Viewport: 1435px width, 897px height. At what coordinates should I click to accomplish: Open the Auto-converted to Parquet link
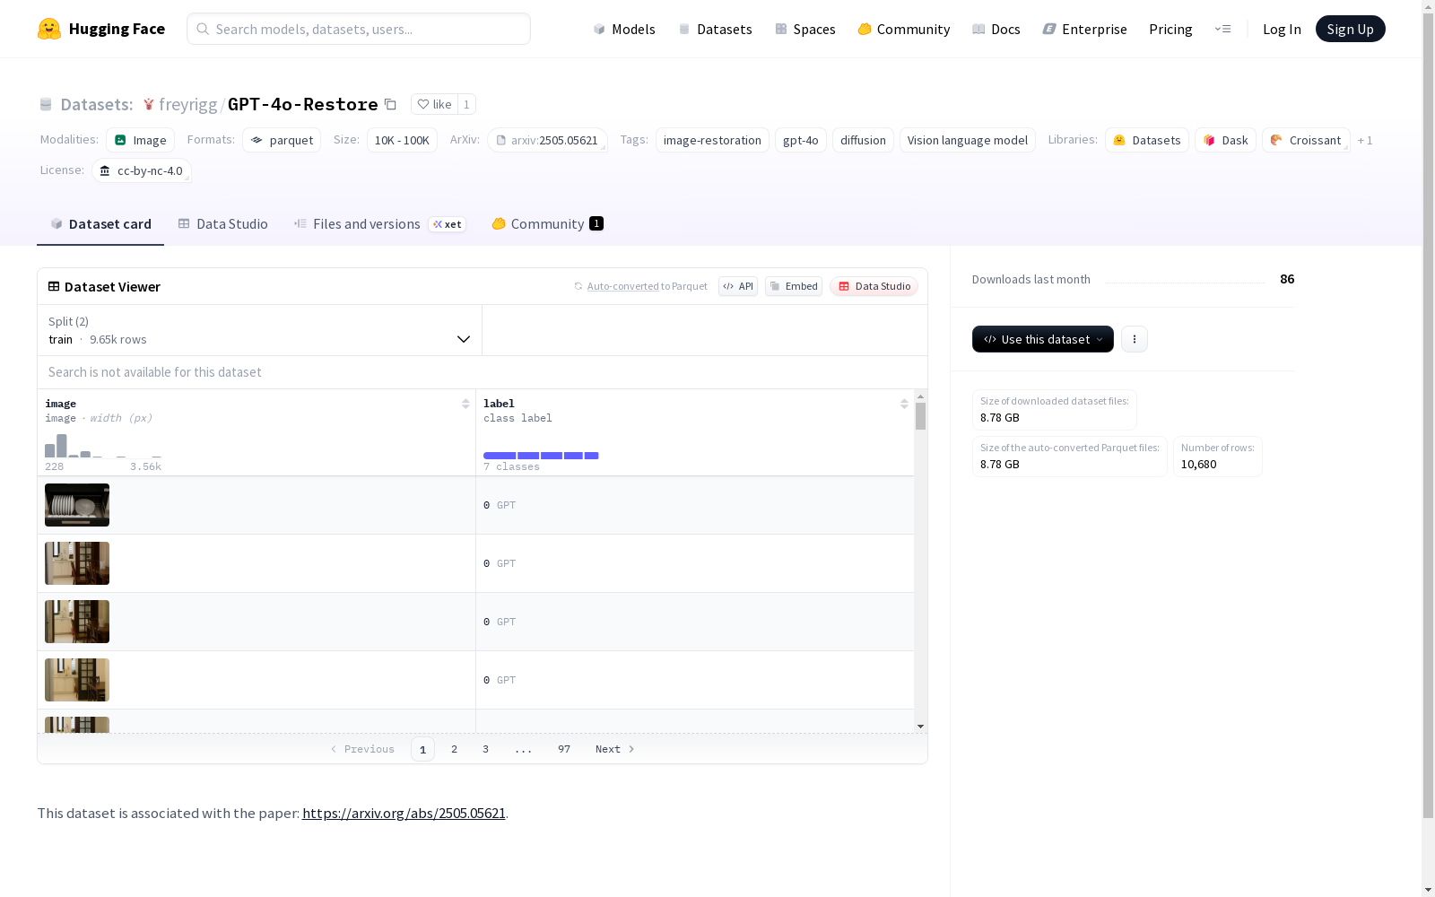(x=640, y=286)
